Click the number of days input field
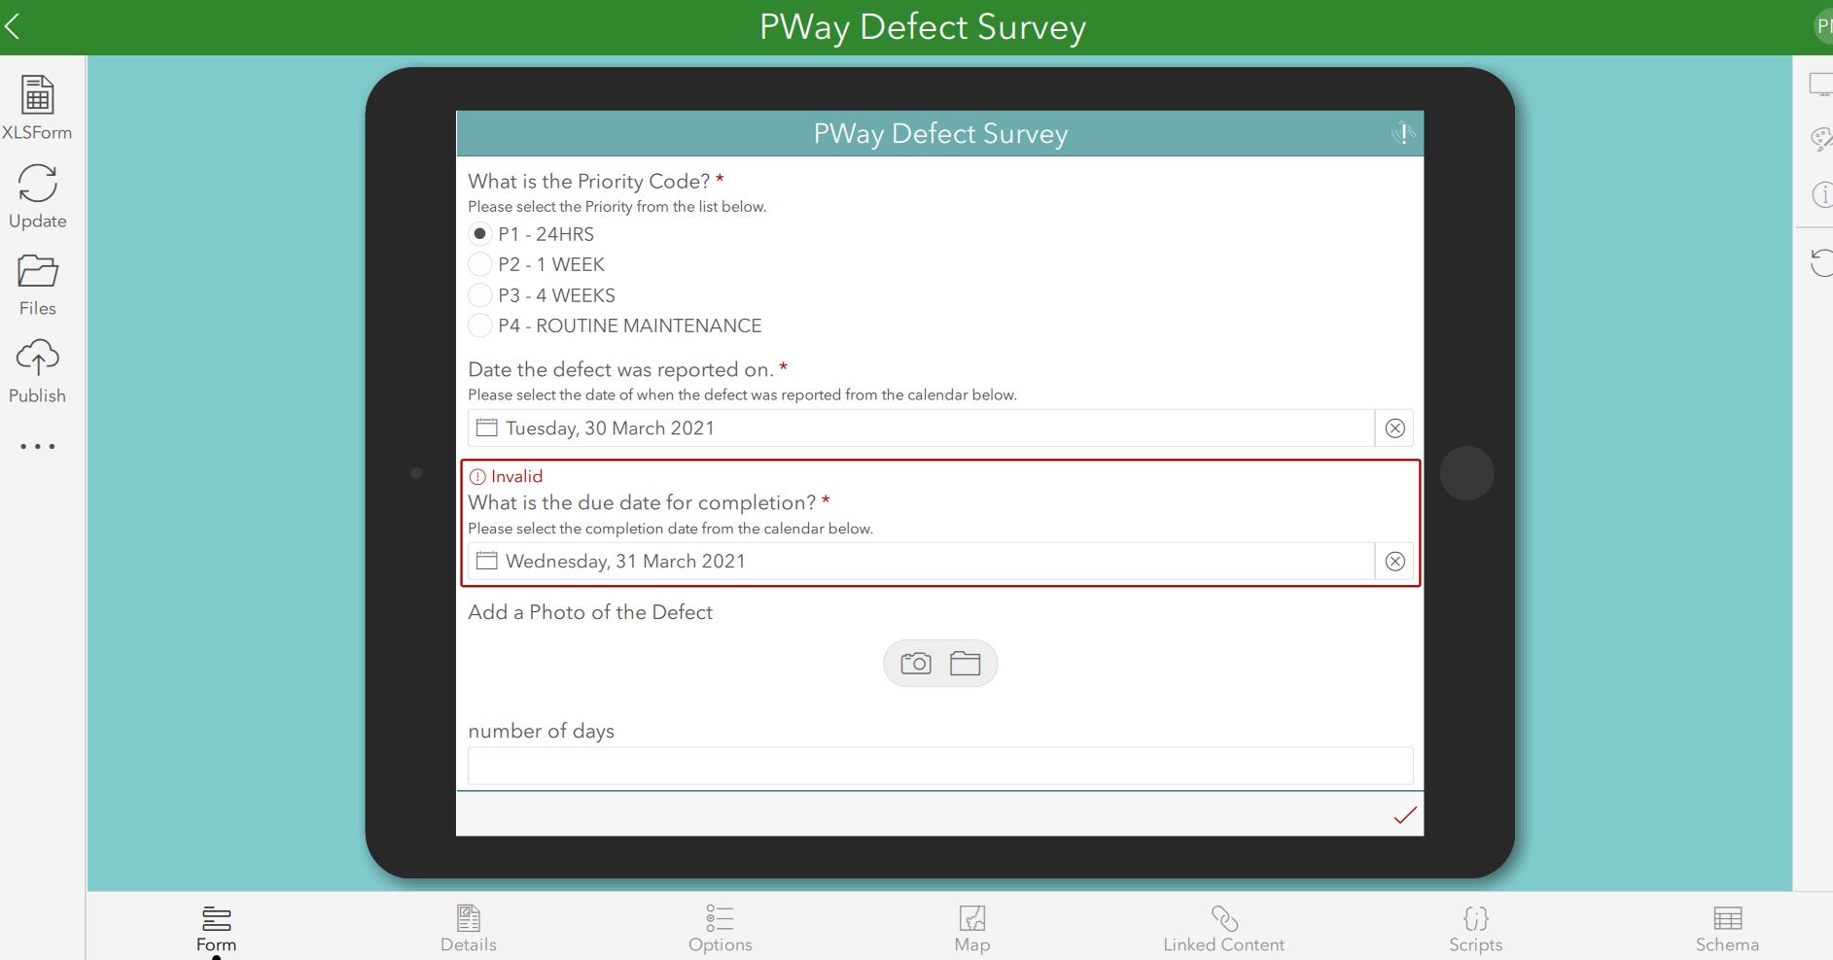Viewport: 1833px width, 960px height. (938, 766)
